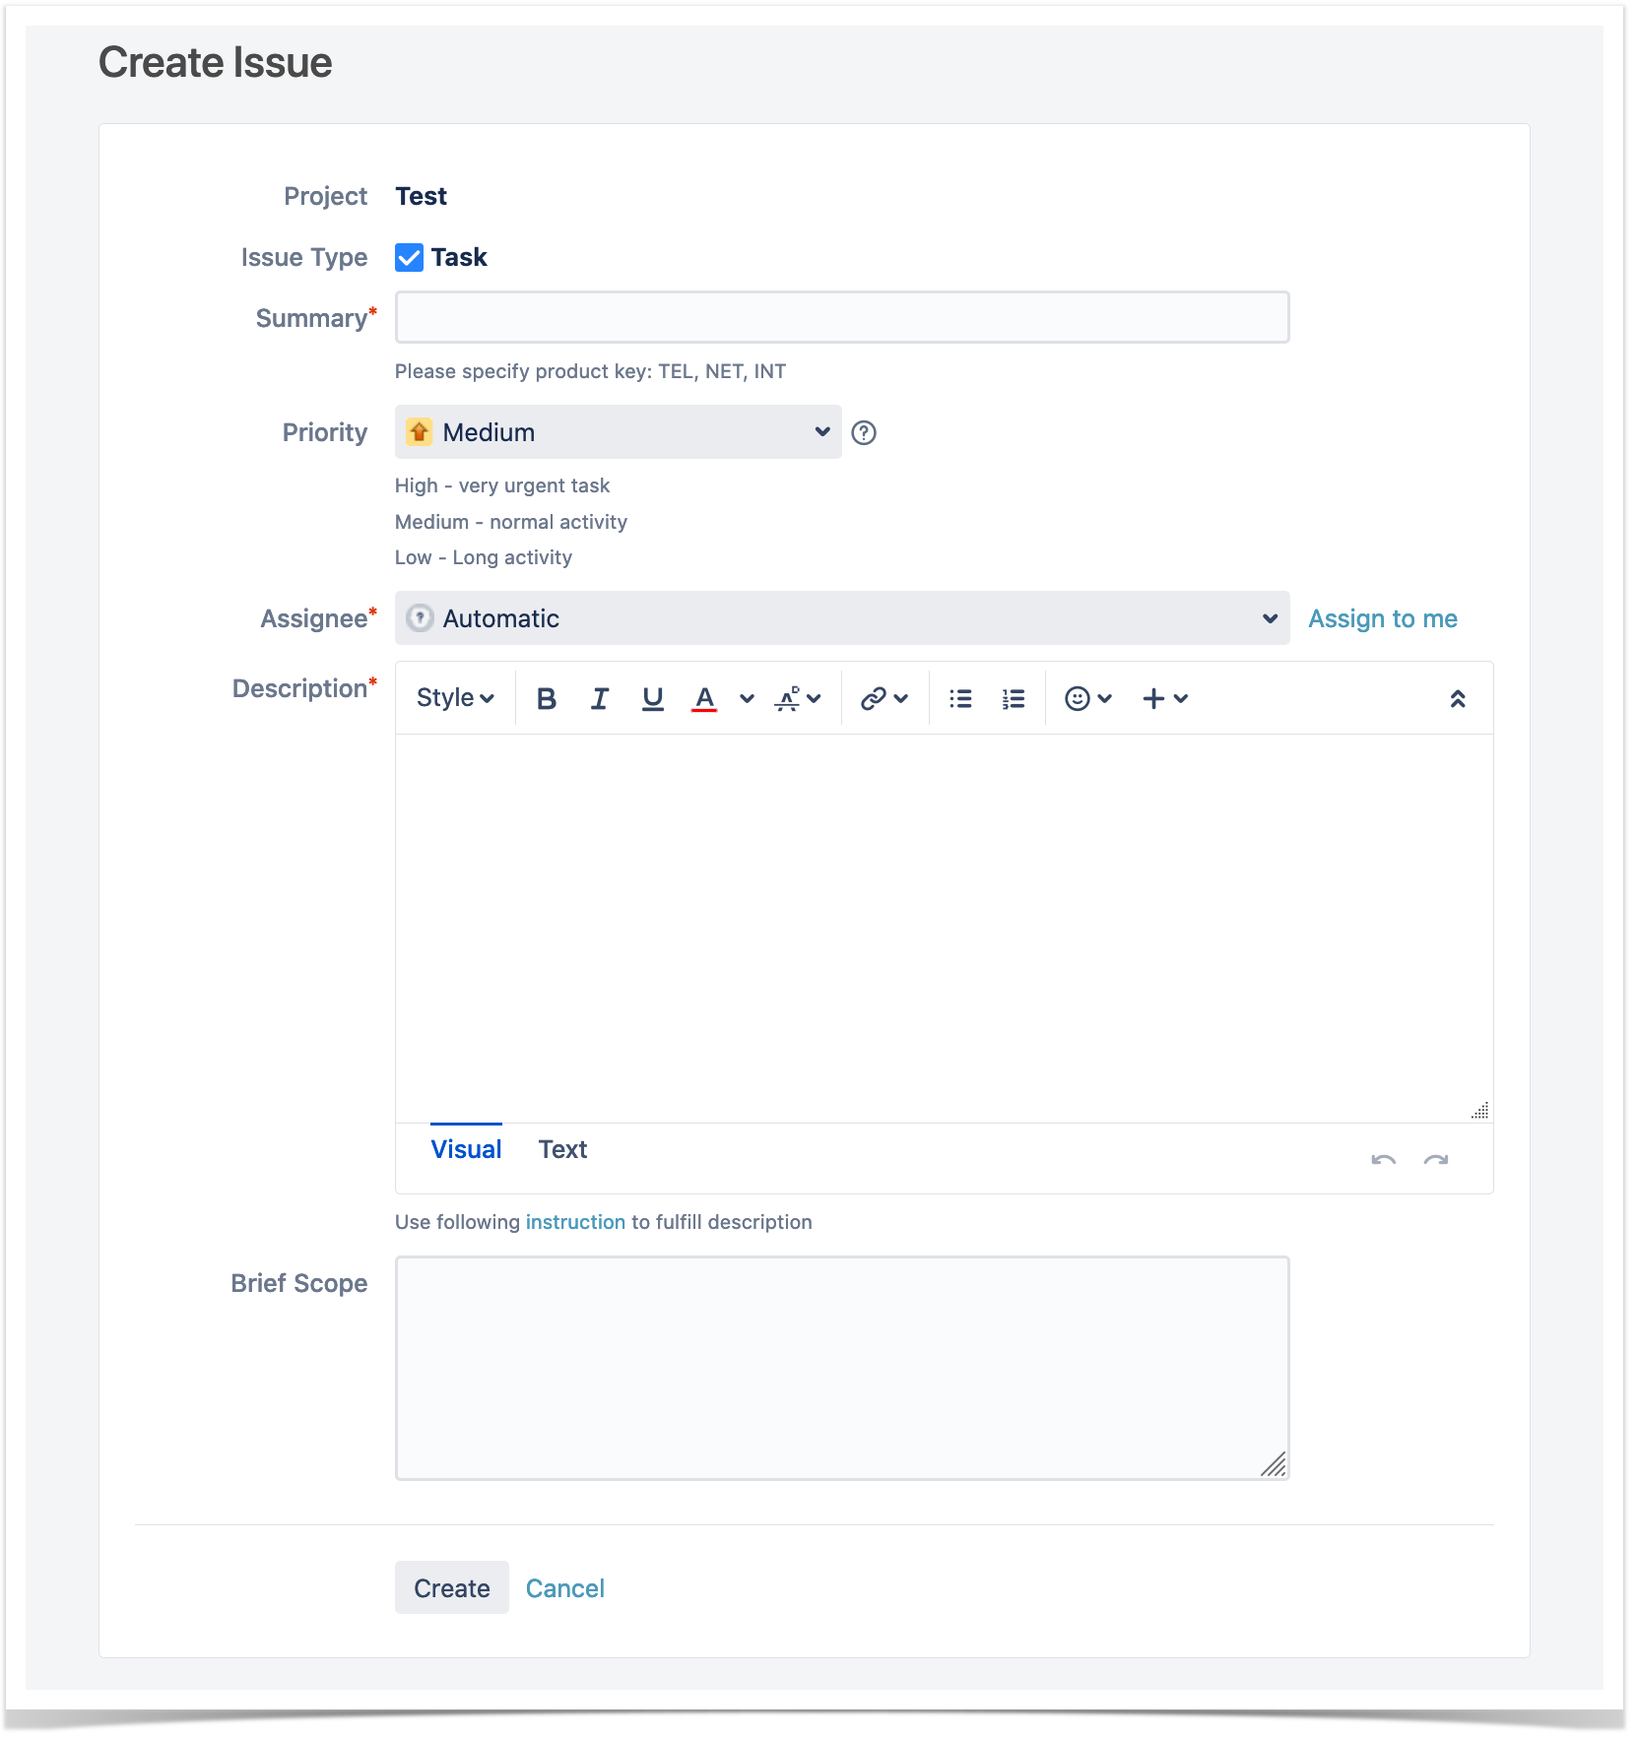Open the Style dropdown in the editor

[454, 697]
